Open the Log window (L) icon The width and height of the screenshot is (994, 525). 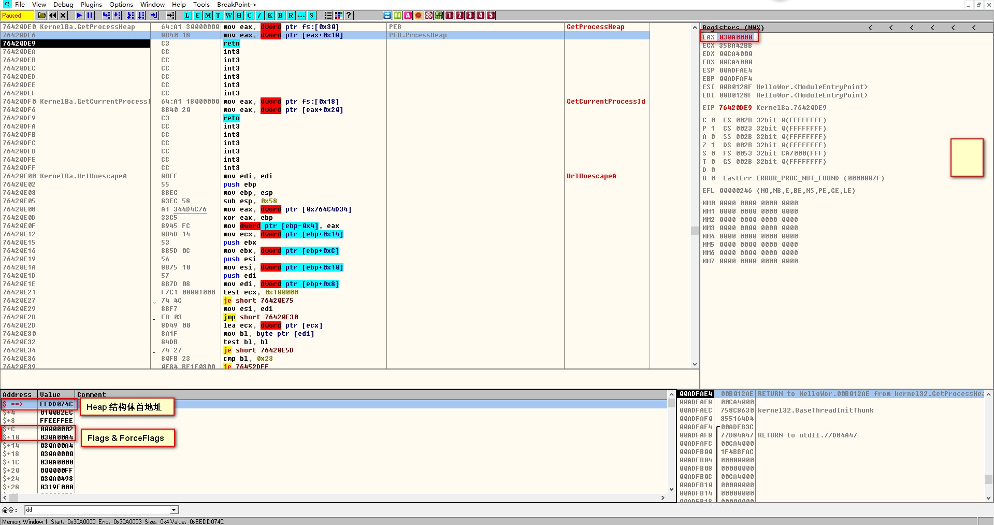tap(188, 16)
